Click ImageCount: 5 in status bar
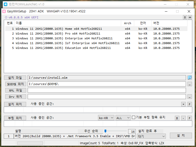This screenshot has height=147, width=196. (x=90, y=143)
